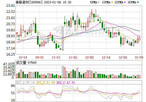Click the RSI_A:55.14 indicator label
This screenshot has height=102, width=146.
[25, 82]
